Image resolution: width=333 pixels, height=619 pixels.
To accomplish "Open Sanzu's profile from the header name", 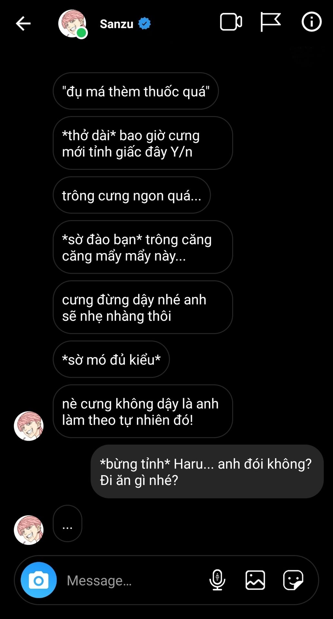I will [x=117, y=24].
